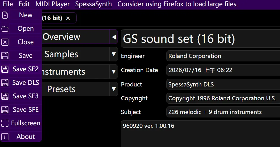Click the Save DLS floppy icon
The height and width of the screenshot is (147, 280).
(5, 83)
